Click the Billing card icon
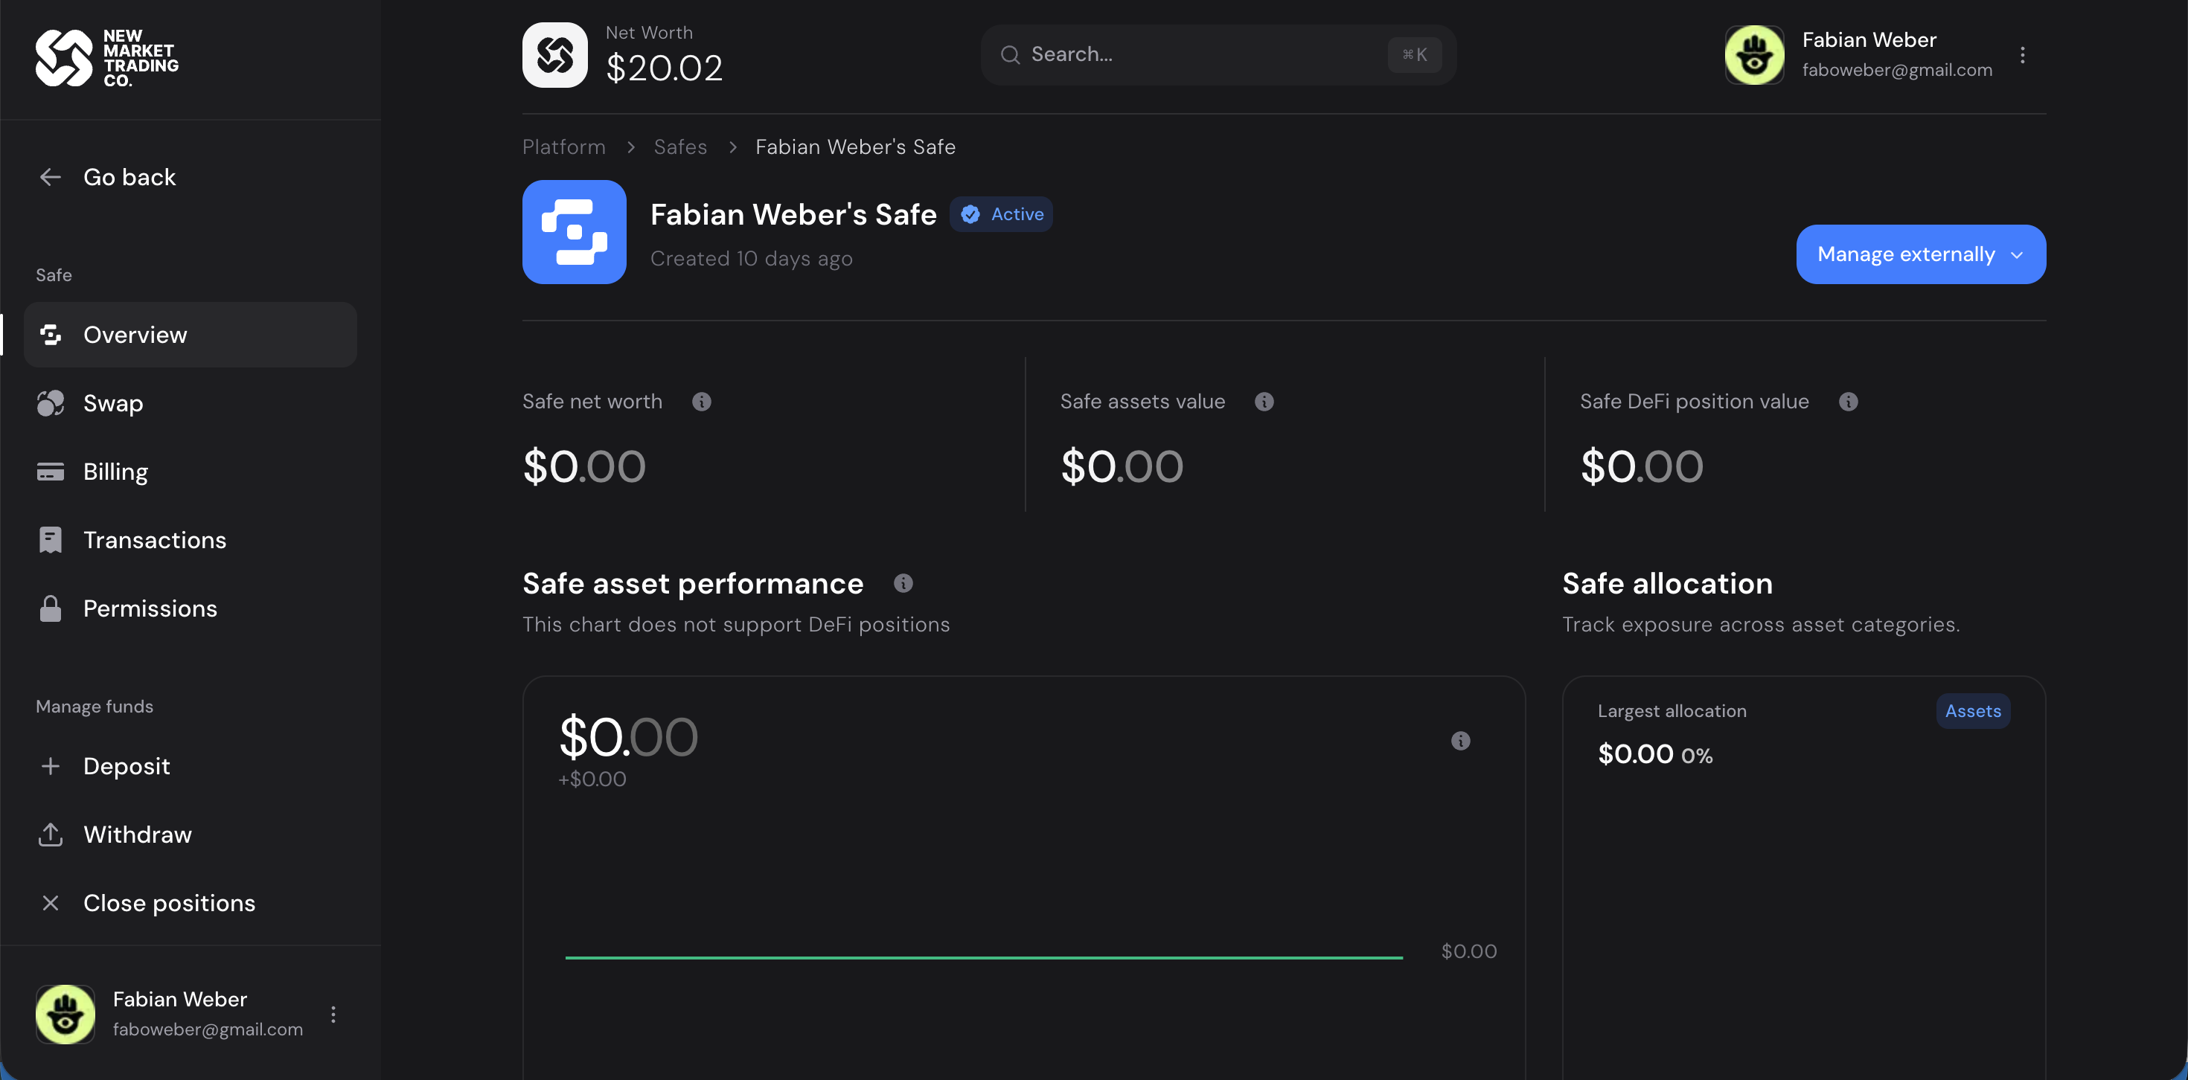The height and width of the screenshot is (1080, 2188). pos(51,472)
